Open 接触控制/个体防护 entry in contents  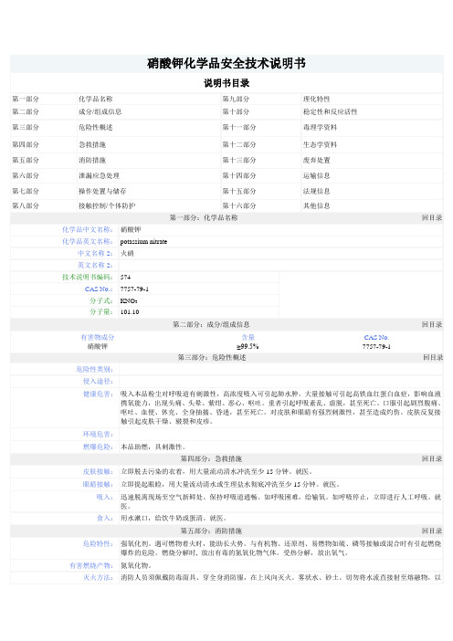tap(107, 205)
